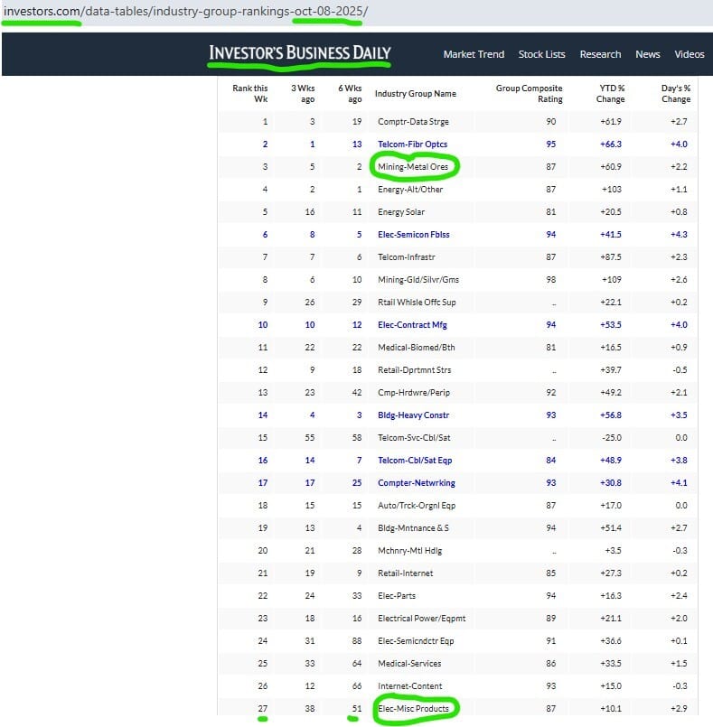
Task: Select the Mining-Gld/Silvr/Gms group name
Action: tap(418, 280)
